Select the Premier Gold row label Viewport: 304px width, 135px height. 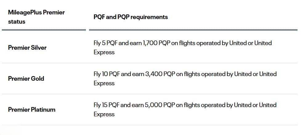tap(26, 79)
